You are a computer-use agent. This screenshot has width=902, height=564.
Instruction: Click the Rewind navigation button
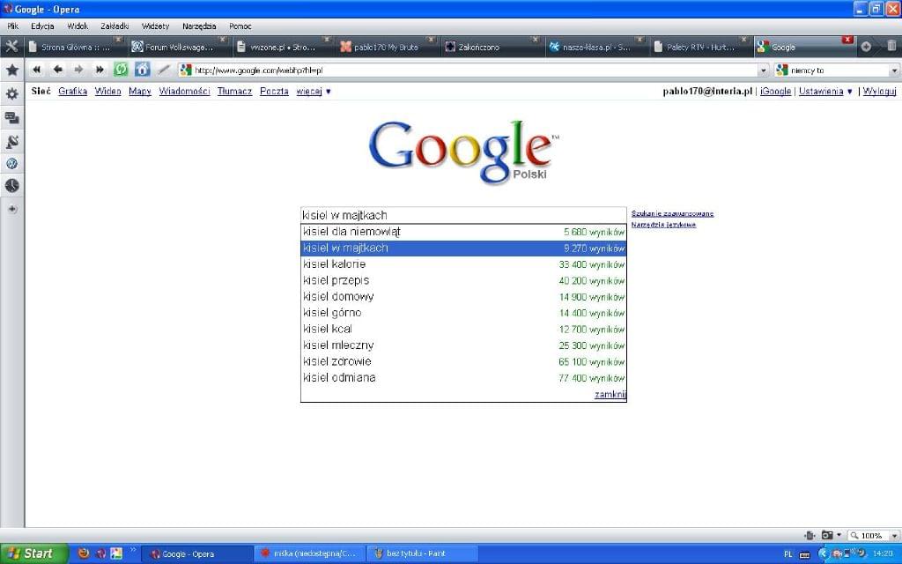(37, 70)
